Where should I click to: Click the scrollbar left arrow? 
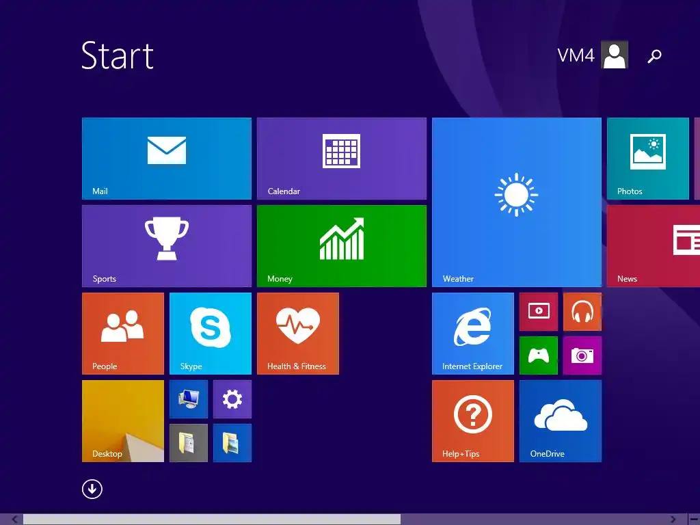14,520
